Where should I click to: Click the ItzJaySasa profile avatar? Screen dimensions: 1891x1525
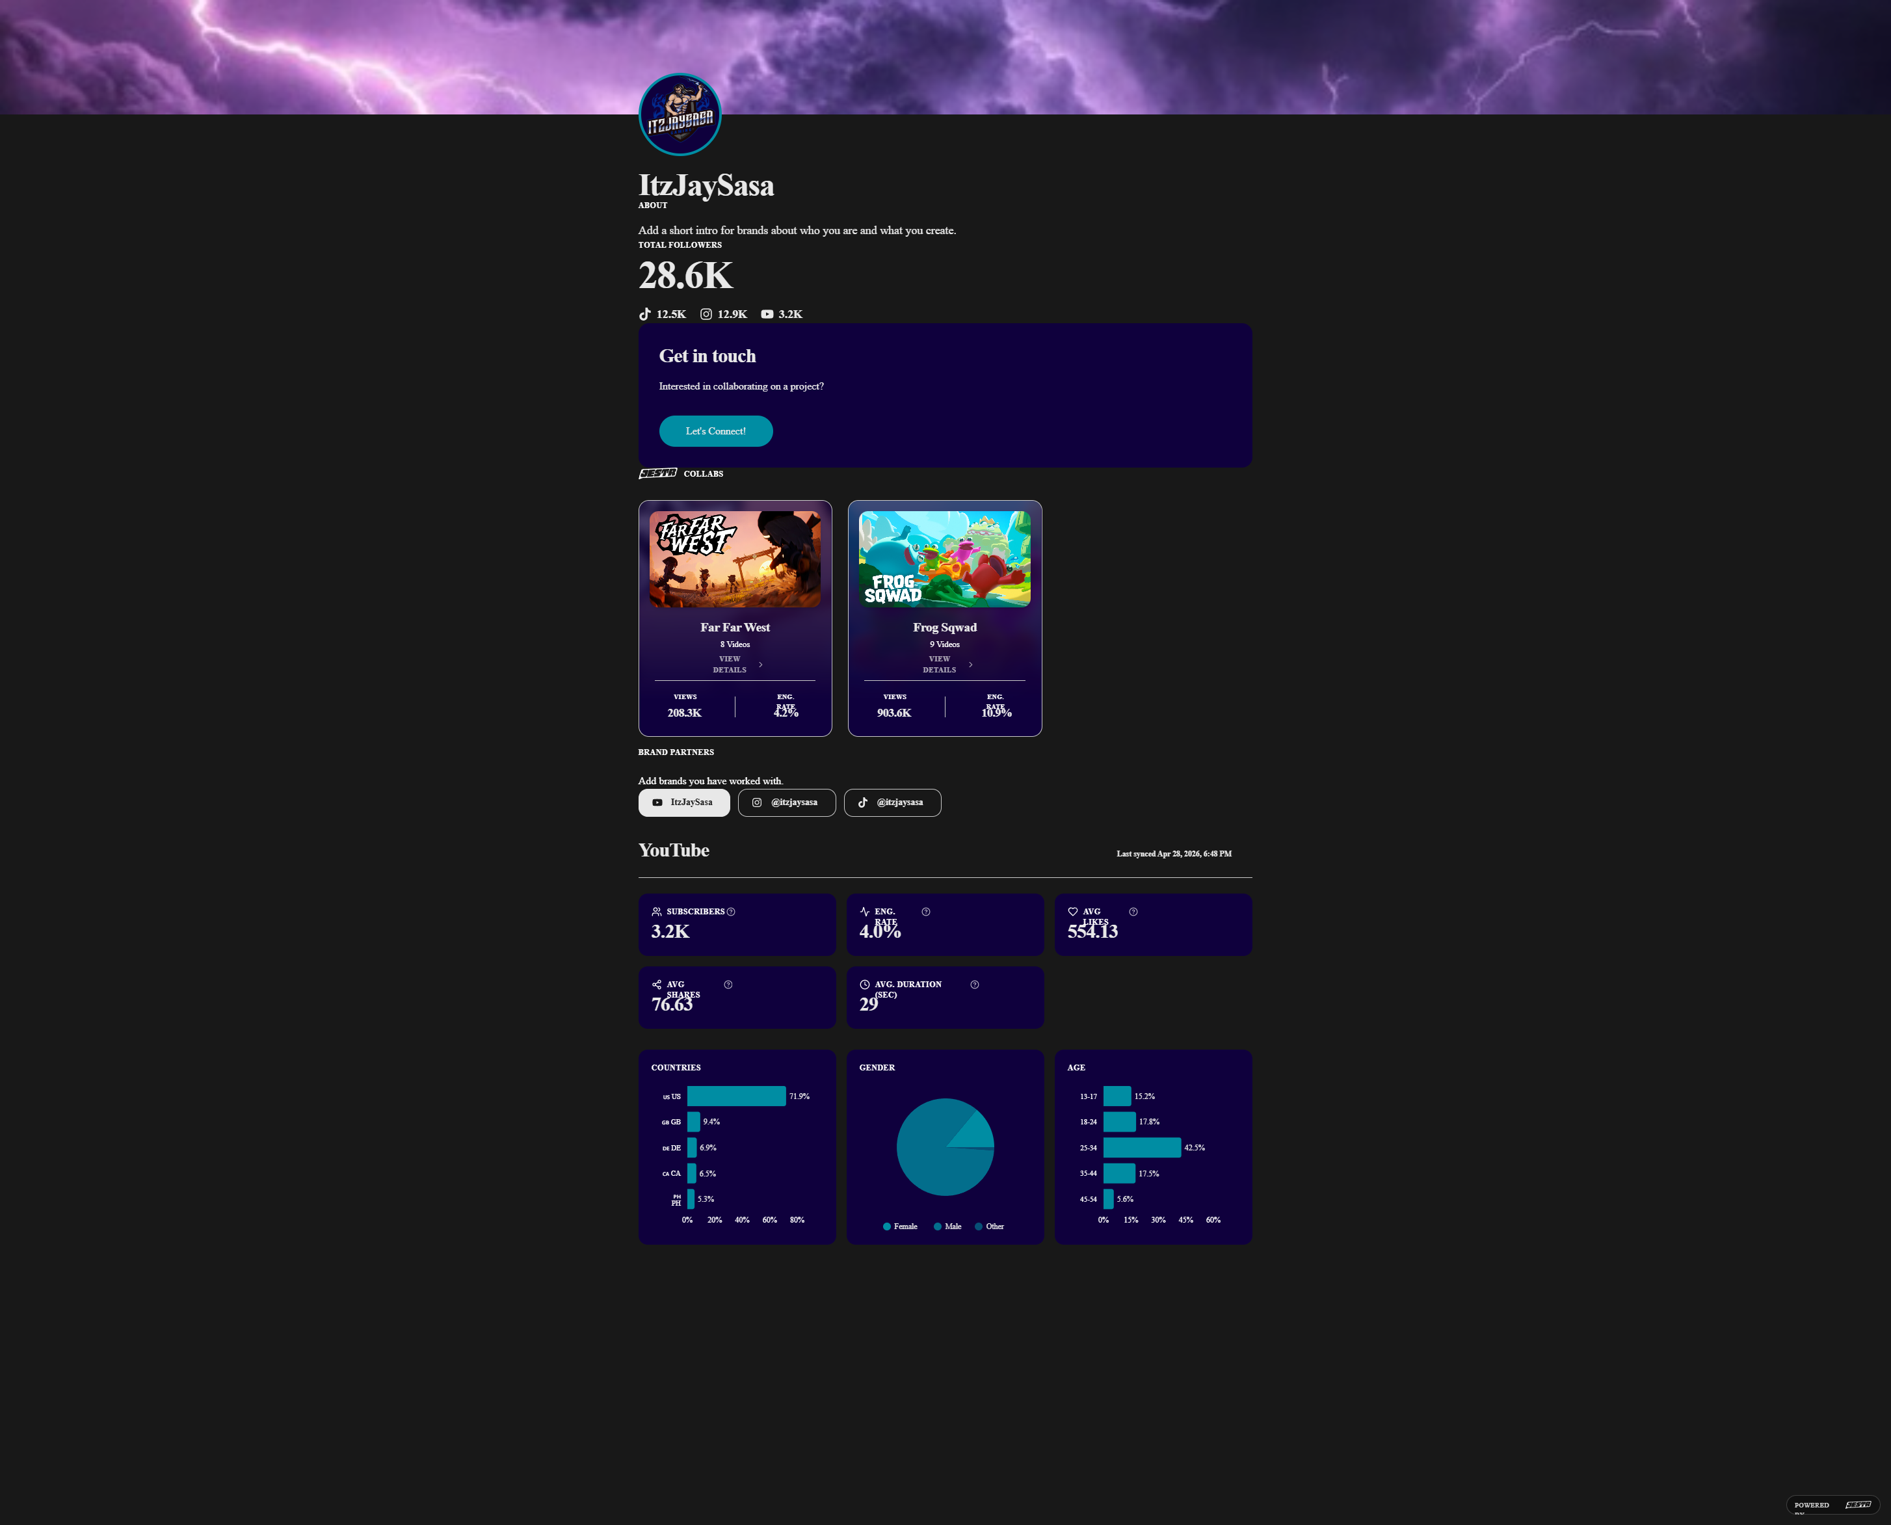(680, 115)
